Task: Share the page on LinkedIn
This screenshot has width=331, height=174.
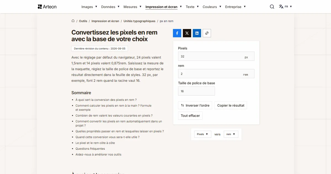Action: click(x=197, y=33)
